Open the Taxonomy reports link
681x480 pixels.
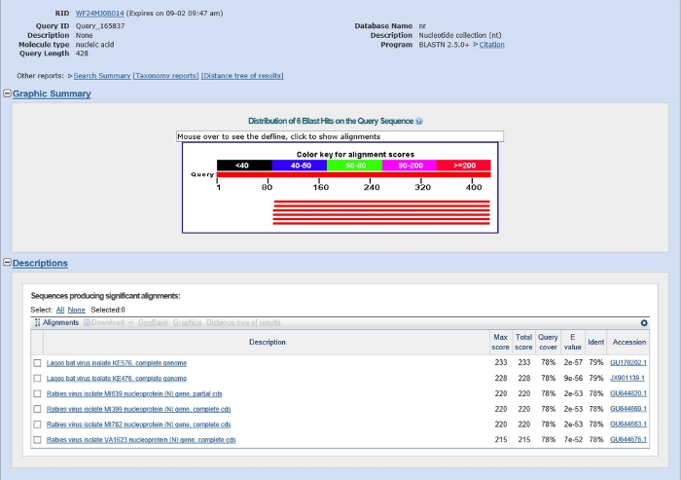coord(166,76)
